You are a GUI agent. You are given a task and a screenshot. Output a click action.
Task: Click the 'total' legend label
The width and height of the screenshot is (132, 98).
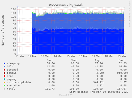pyautogui.click(x=11, y=89)
